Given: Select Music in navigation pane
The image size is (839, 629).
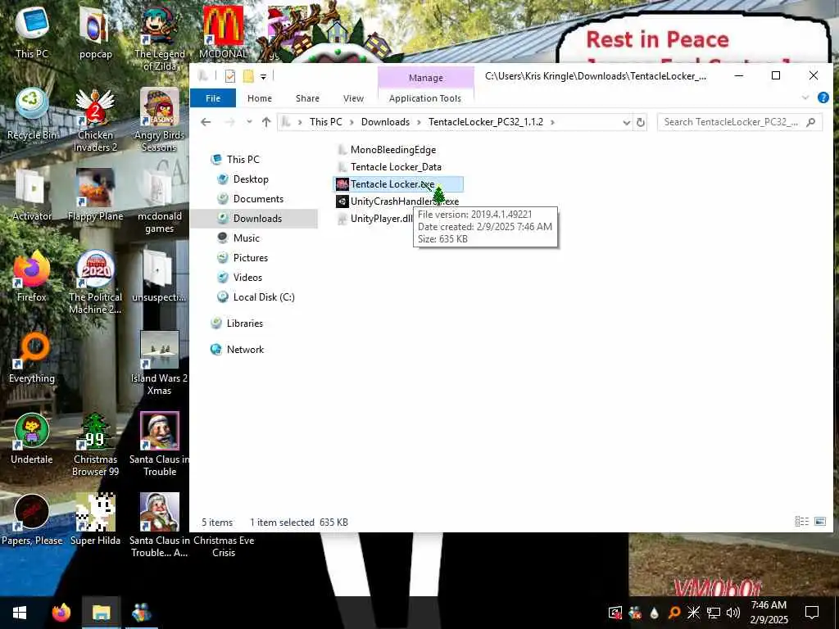Looking at the screenshot, I should coord(246,238).
